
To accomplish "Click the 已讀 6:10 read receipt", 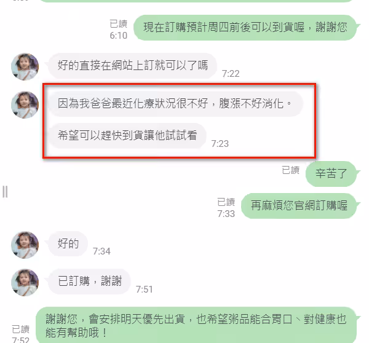I will [118, 30].
